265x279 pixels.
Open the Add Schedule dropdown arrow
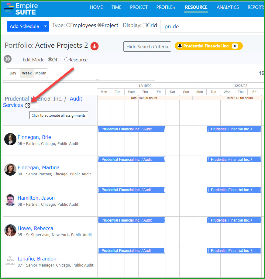pos(45,26)
